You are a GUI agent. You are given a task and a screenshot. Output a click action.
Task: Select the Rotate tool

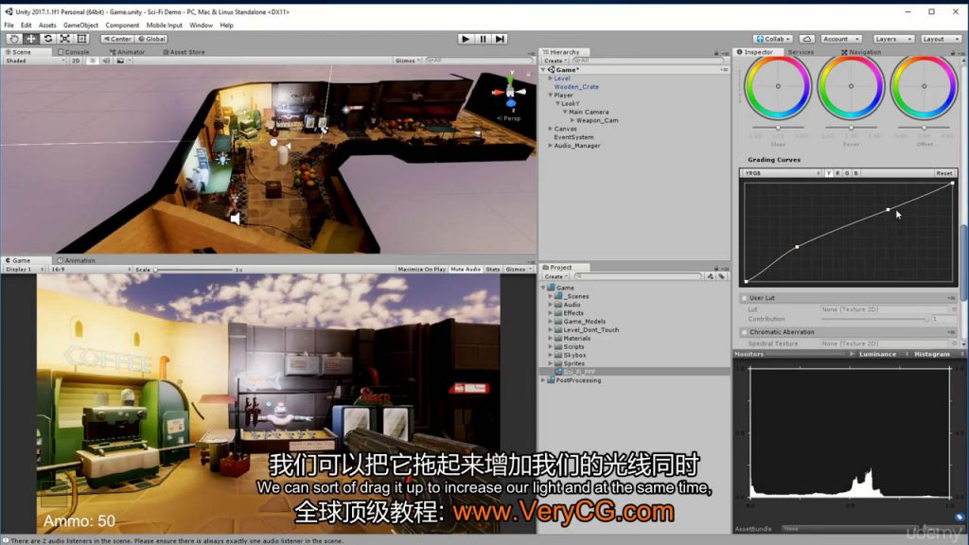click(x=47, y=39)
